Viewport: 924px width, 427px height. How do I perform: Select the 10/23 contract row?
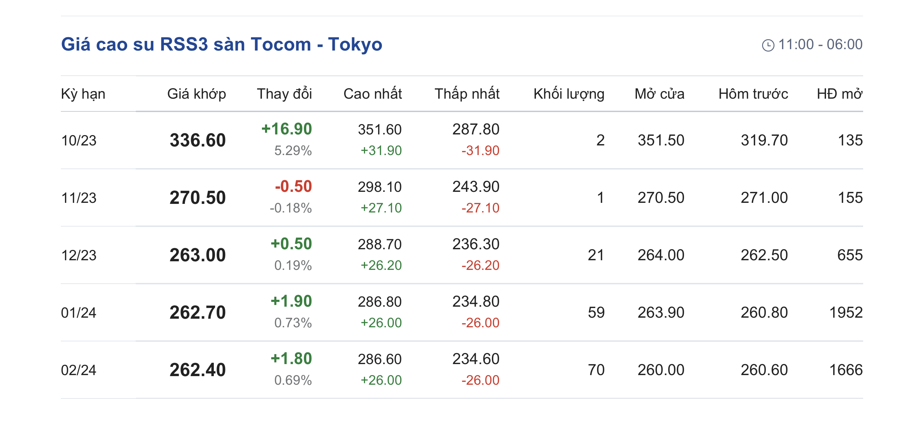79,140
